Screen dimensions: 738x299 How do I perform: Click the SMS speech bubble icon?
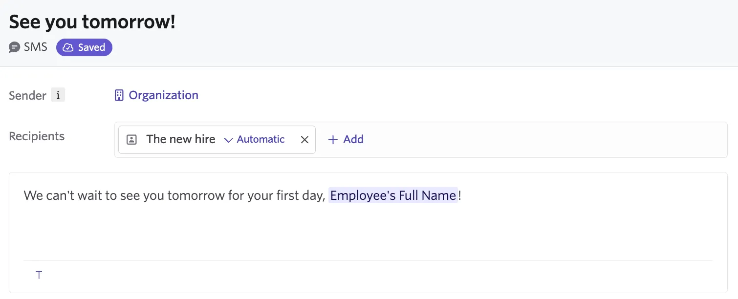[15, 48]
